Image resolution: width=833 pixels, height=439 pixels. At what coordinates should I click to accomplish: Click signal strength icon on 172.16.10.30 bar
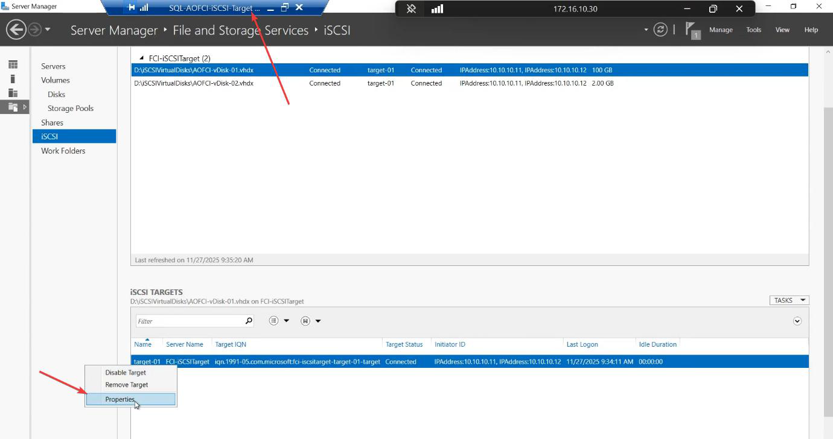pyautogui.click(x=437, y=9)
